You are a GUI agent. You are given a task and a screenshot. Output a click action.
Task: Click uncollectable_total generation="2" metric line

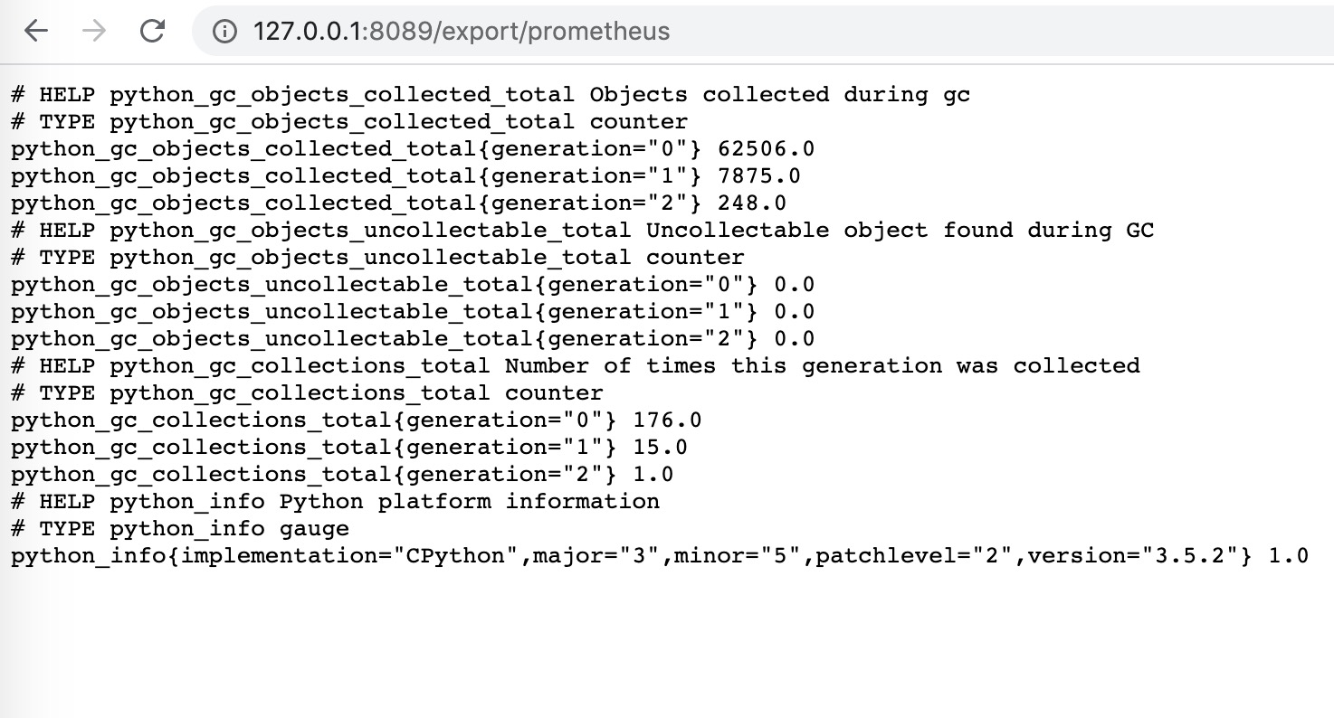[413, 339]
